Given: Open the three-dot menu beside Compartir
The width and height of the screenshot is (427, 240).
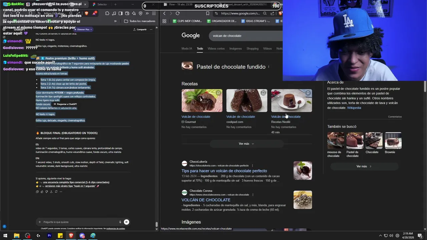Looking at the screenshot, I should point(151,29).
